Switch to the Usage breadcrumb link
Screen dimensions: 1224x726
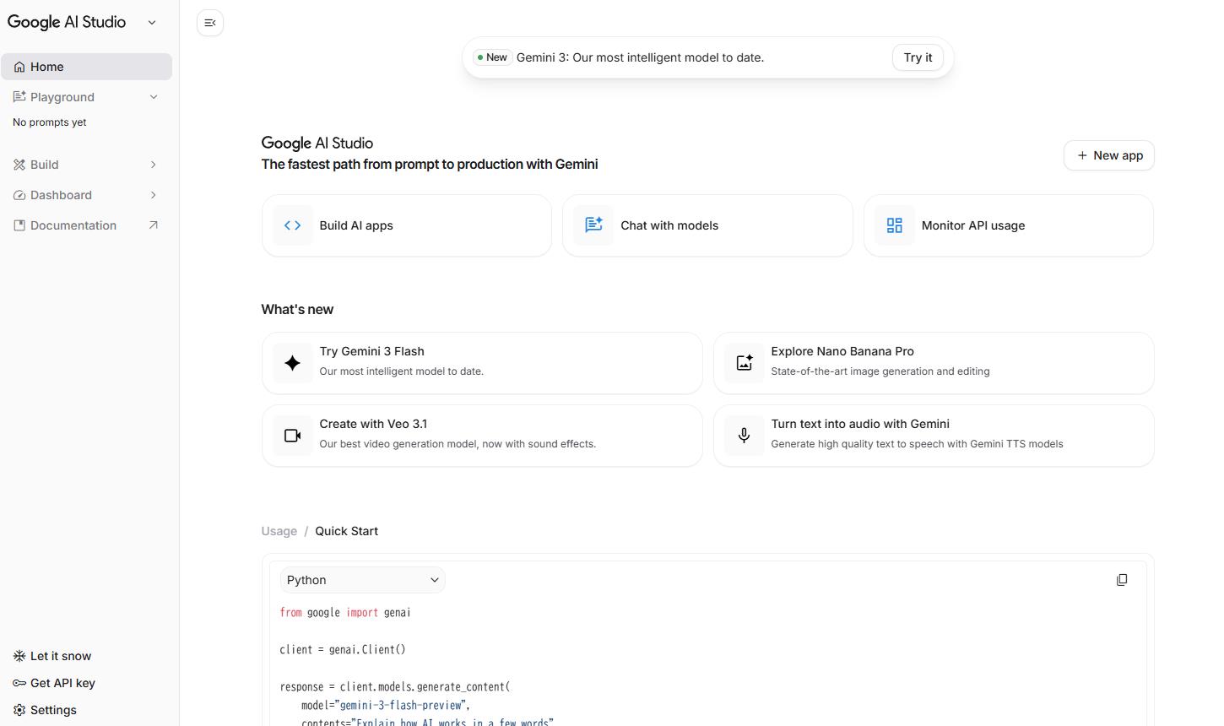click(279, 531)
